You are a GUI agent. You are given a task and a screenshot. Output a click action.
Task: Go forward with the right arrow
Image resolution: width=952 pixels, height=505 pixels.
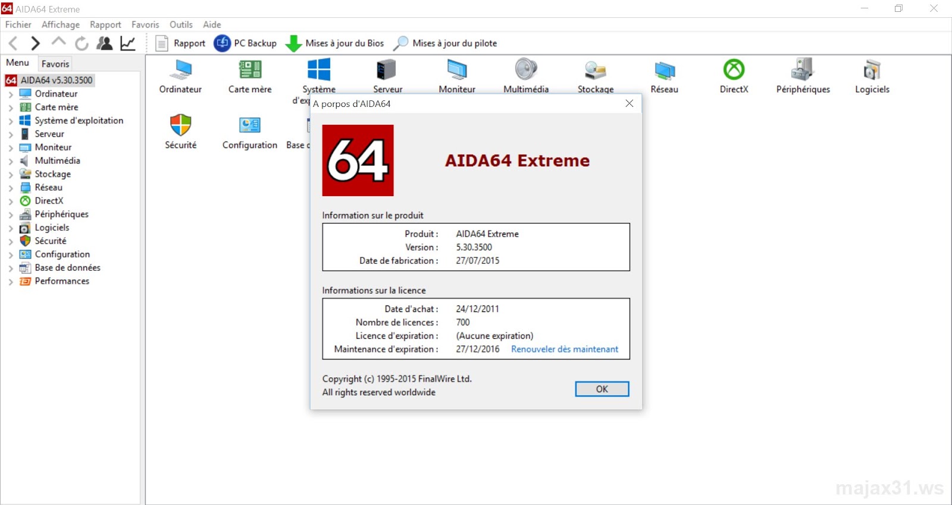click(35, 43)
